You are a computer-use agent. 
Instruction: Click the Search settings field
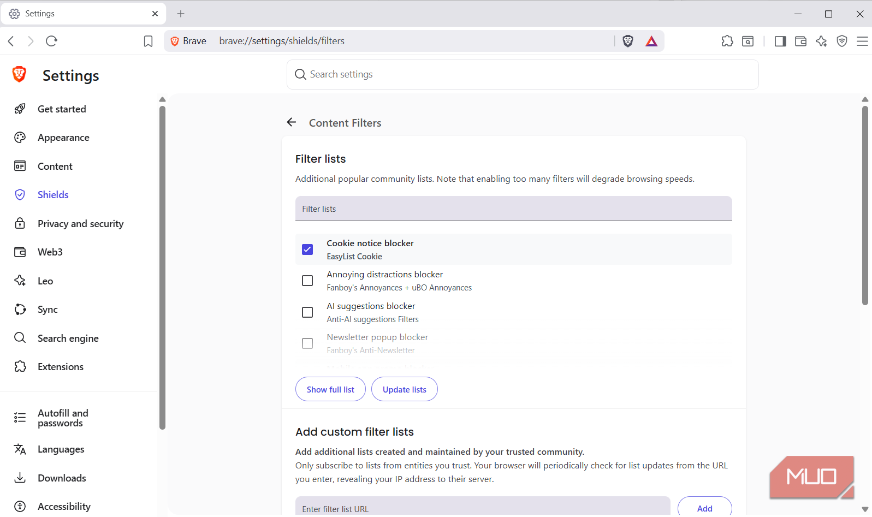point(523,74)
